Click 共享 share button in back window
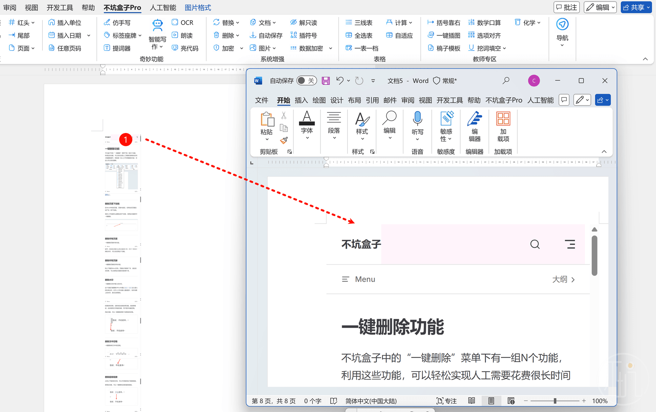Image resolution: width=656 pixels, height=412 pixels. point(637,7)
